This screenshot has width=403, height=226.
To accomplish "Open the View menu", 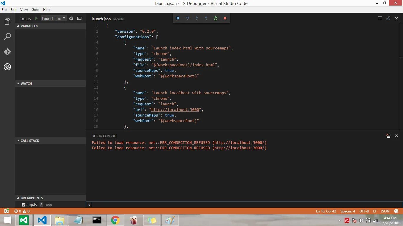I will pos(24,9).
